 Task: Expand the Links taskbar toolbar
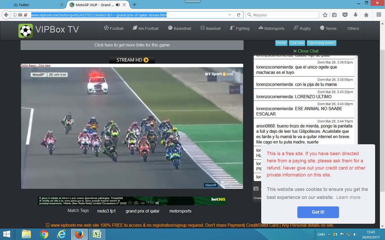(x=329, y=234)
